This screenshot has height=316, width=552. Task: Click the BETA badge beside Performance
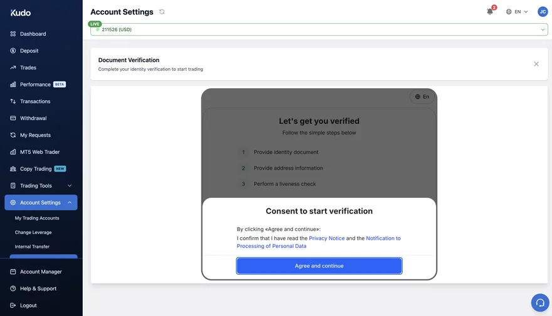tap(60, 84)
